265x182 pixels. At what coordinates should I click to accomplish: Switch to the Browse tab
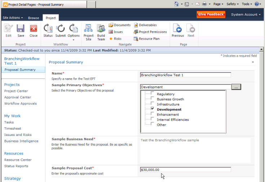[34, 18]
